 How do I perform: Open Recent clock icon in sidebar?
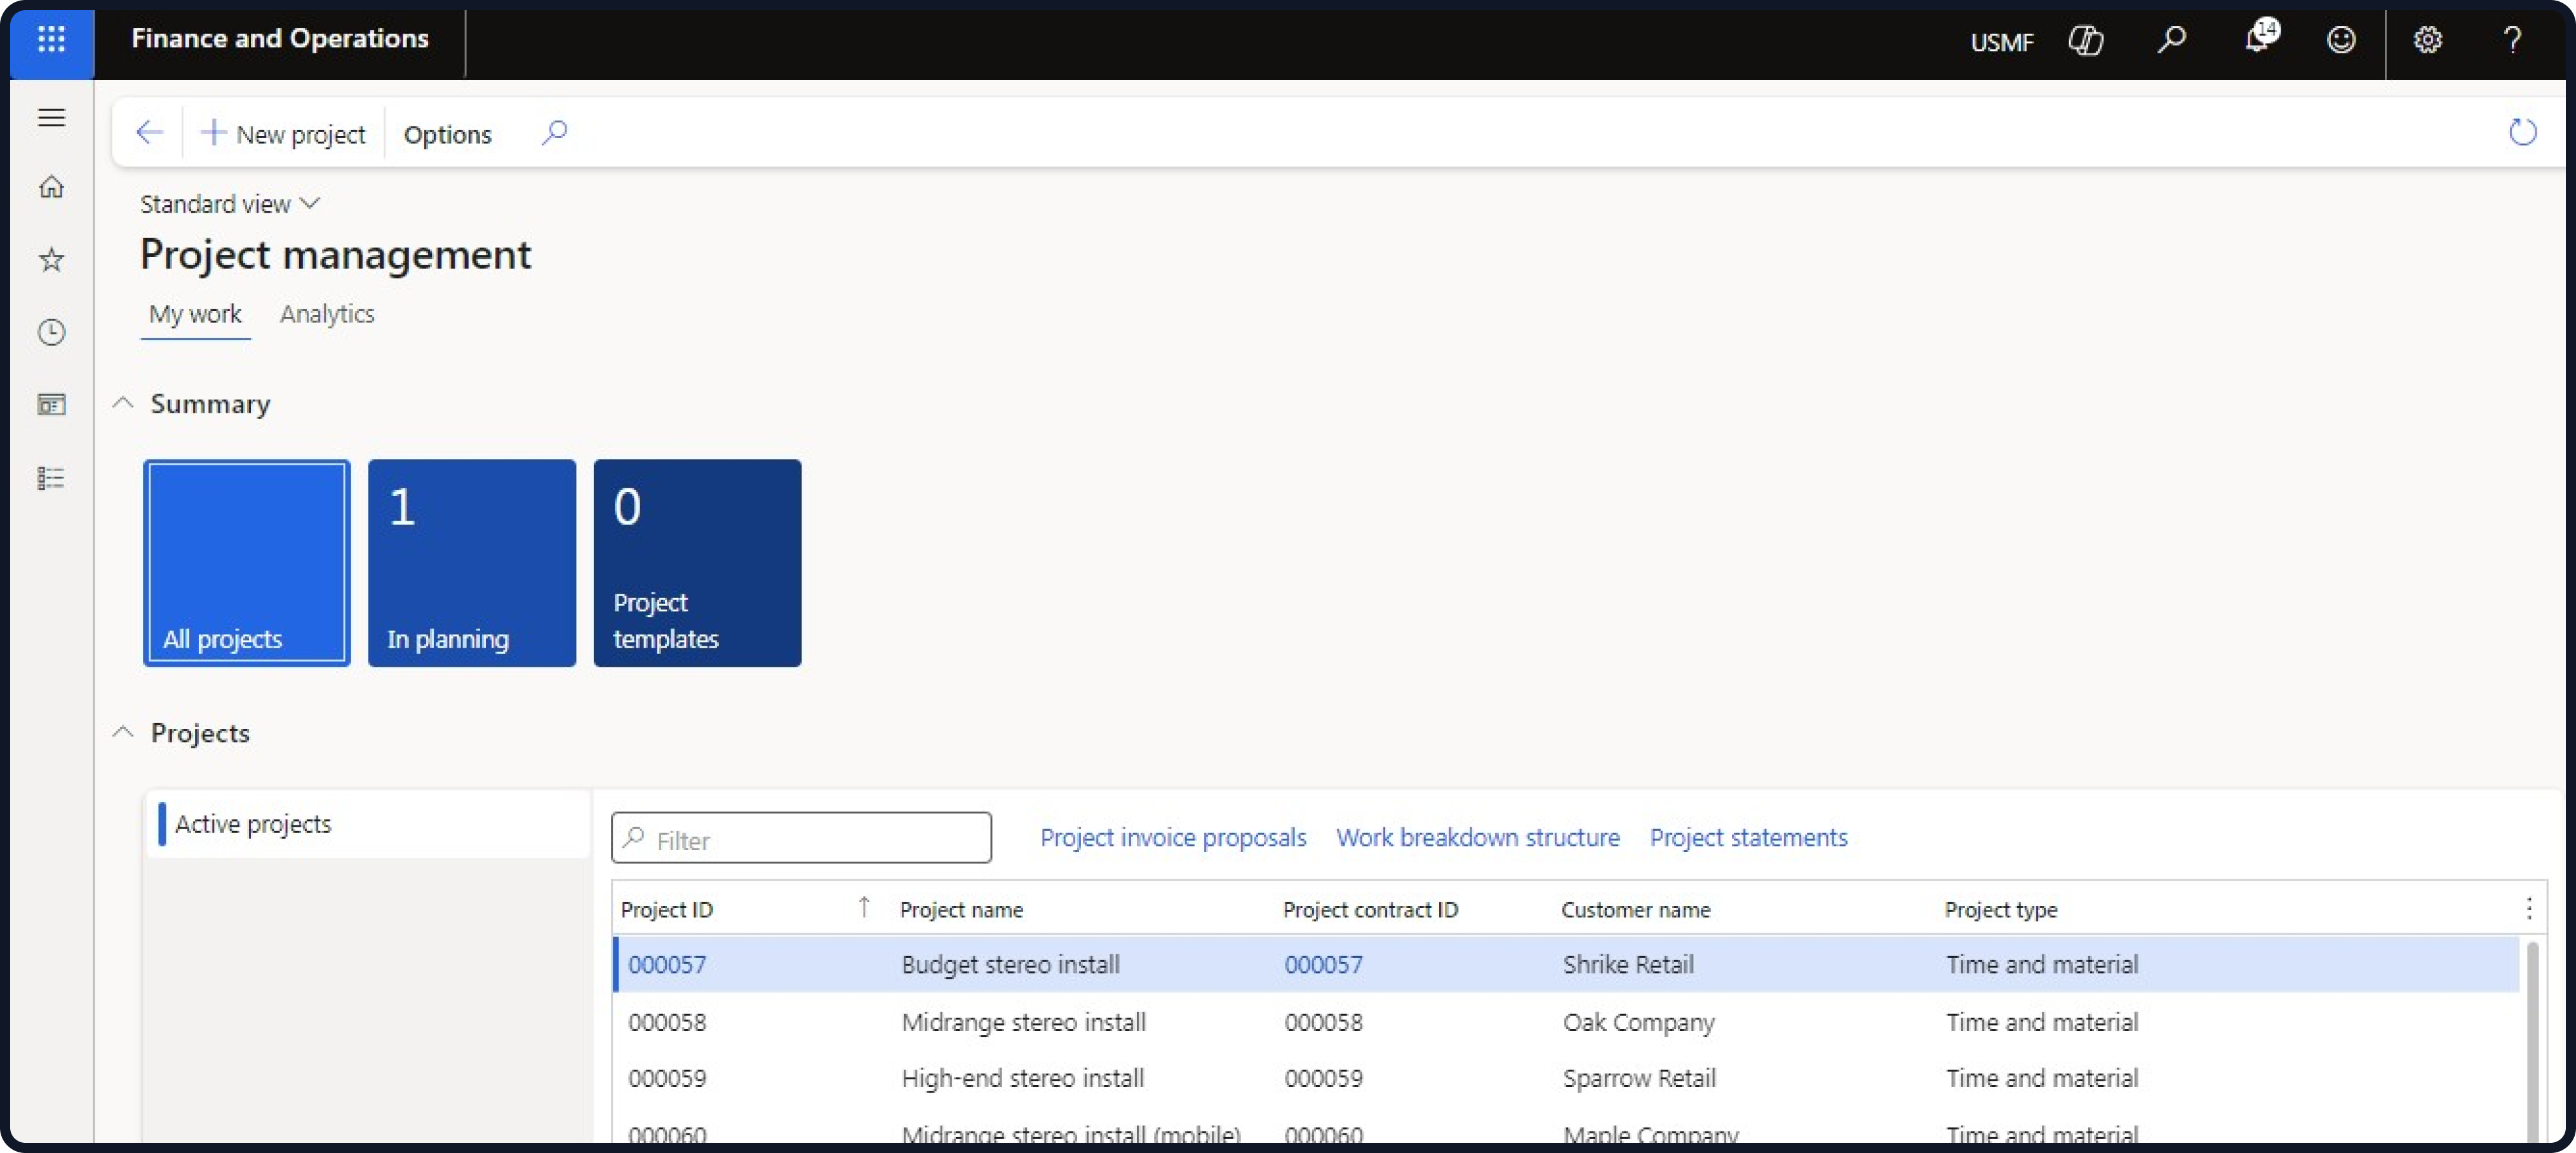tap(51, 332)
